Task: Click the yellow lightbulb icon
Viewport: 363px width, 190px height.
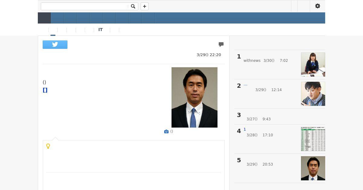Action: (48, 146)
